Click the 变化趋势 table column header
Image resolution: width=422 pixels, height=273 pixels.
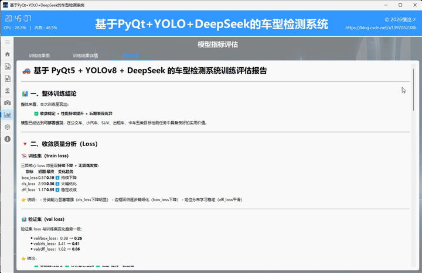[x=66, y=171]
